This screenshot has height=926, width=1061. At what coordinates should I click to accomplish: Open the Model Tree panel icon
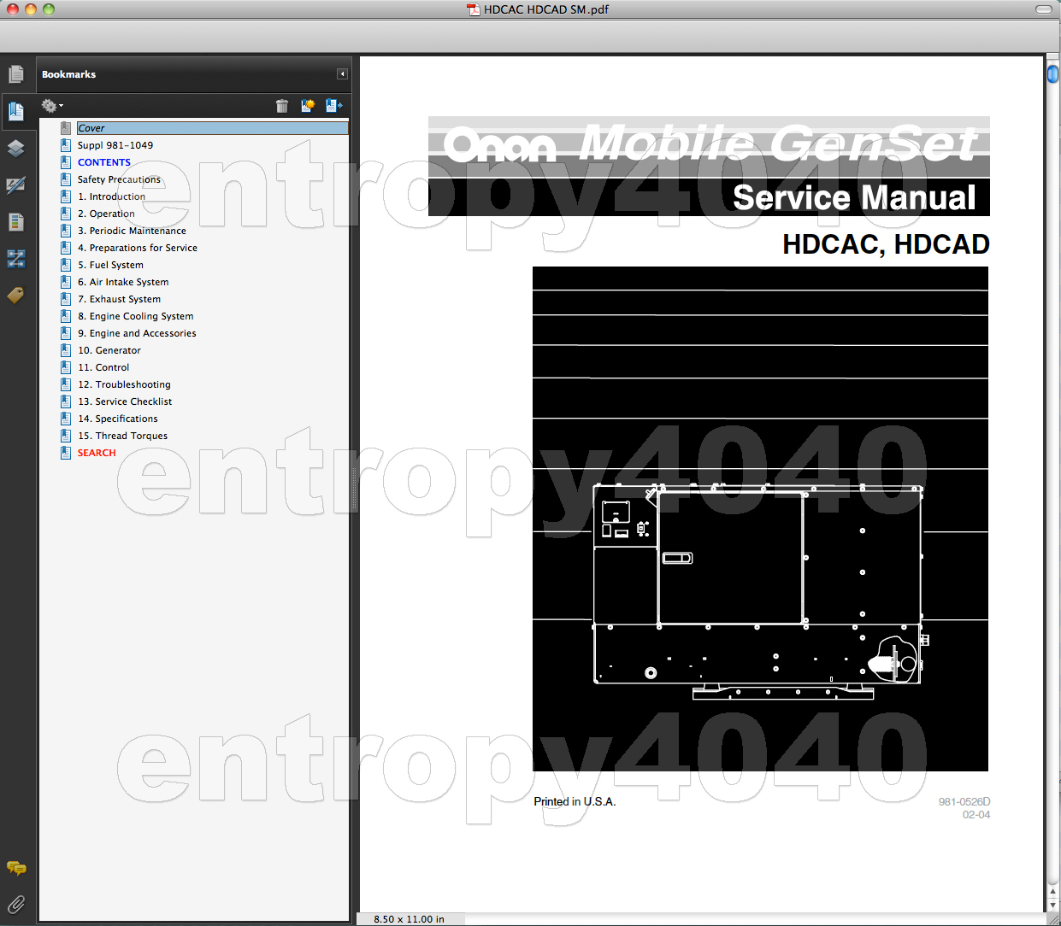(15, 258)
